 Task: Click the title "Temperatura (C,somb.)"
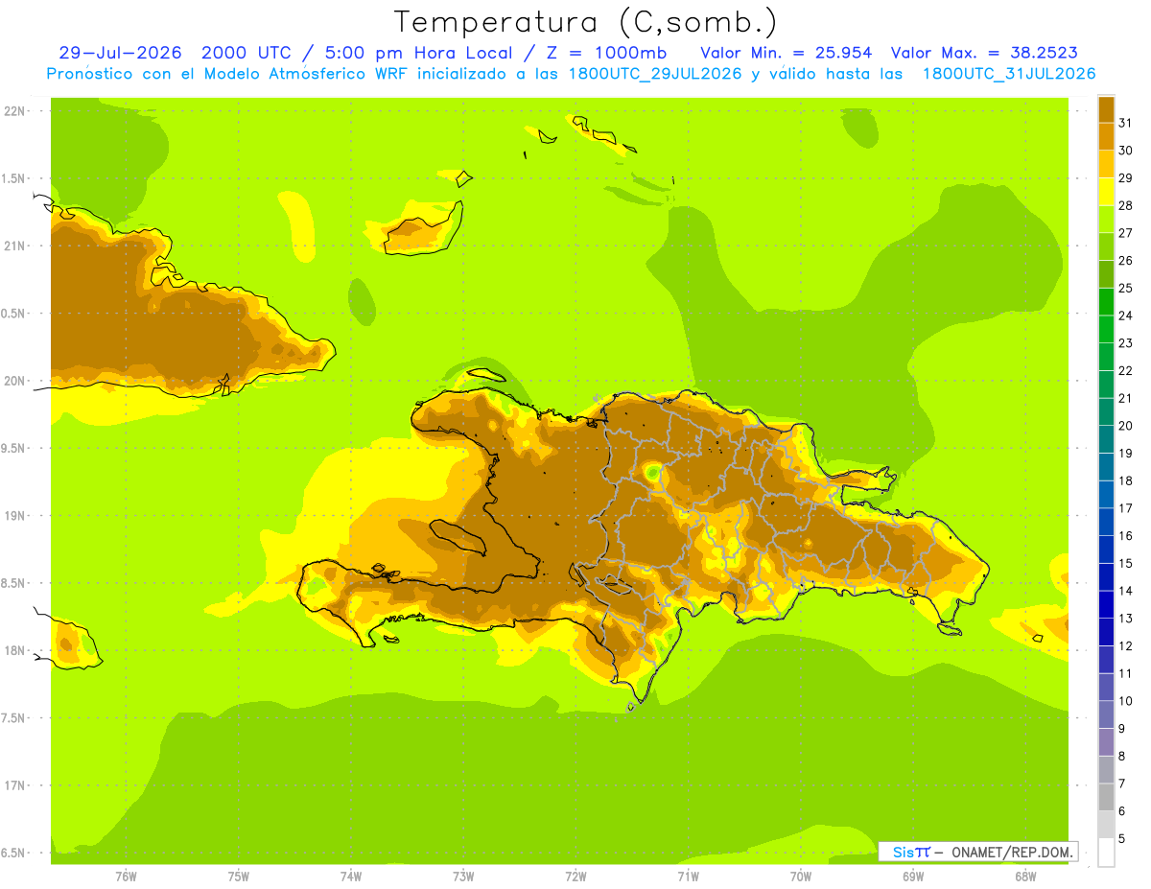(586, 22)
